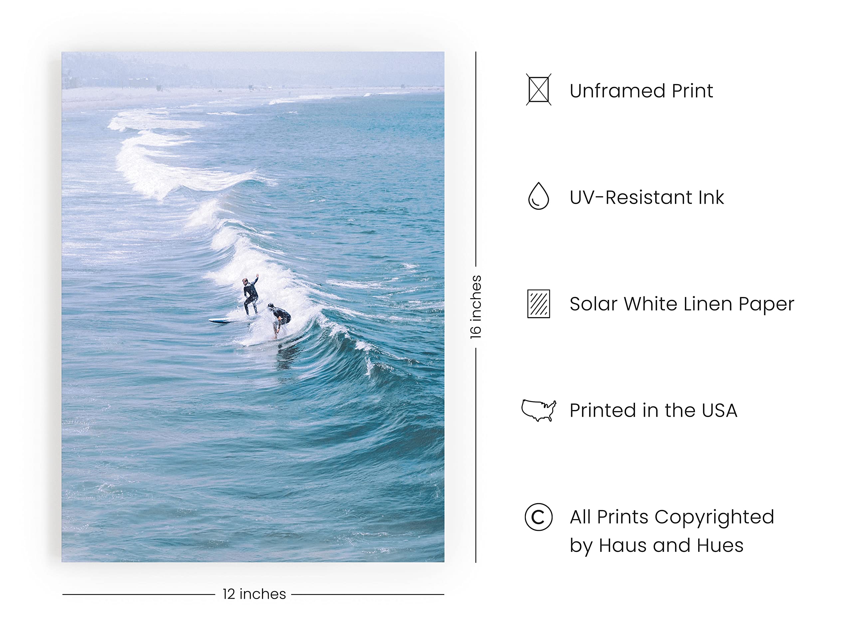Click the UV-Resistant Ink text
Viewport: 852px width, 639px height.
pos(647,197)
